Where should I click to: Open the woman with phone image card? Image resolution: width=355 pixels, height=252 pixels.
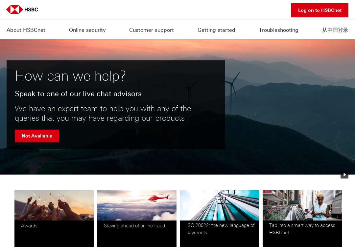coord(302,205)
